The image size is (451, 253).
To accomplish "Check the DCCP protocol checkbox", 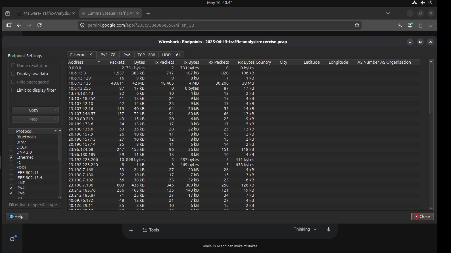I will (x=11, y=147).
